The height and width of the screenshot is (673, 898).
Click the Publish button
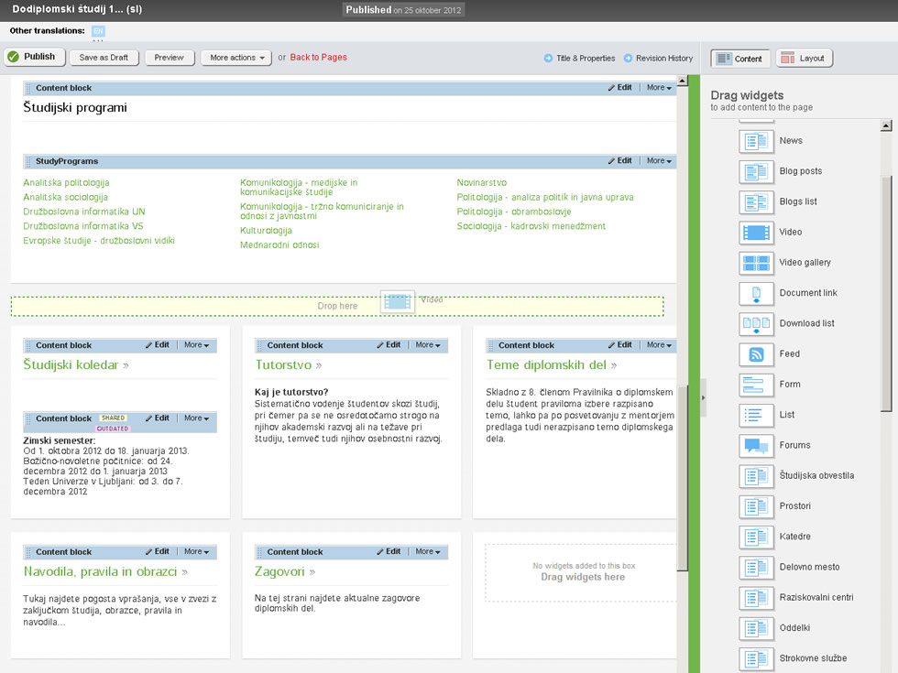click(32, 57)
